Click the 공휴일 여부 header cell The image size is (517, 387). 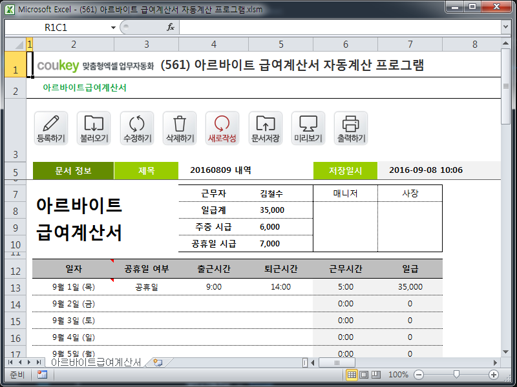[x=147, y=269]
